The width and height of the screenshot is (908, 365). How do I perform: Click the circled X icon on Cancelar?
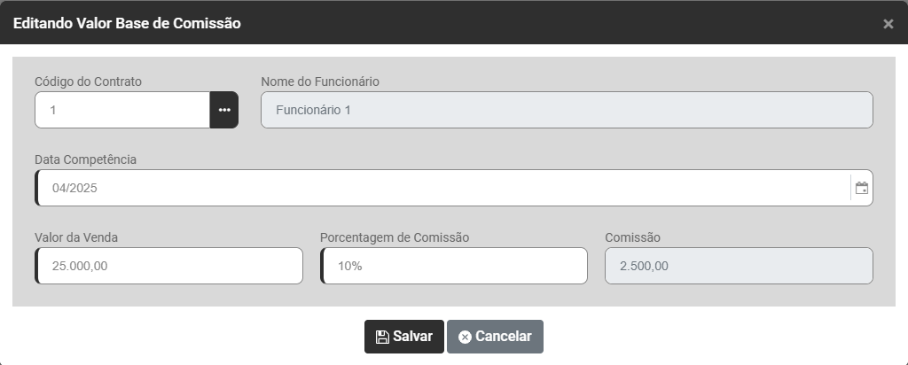click(x=465, y=337)
